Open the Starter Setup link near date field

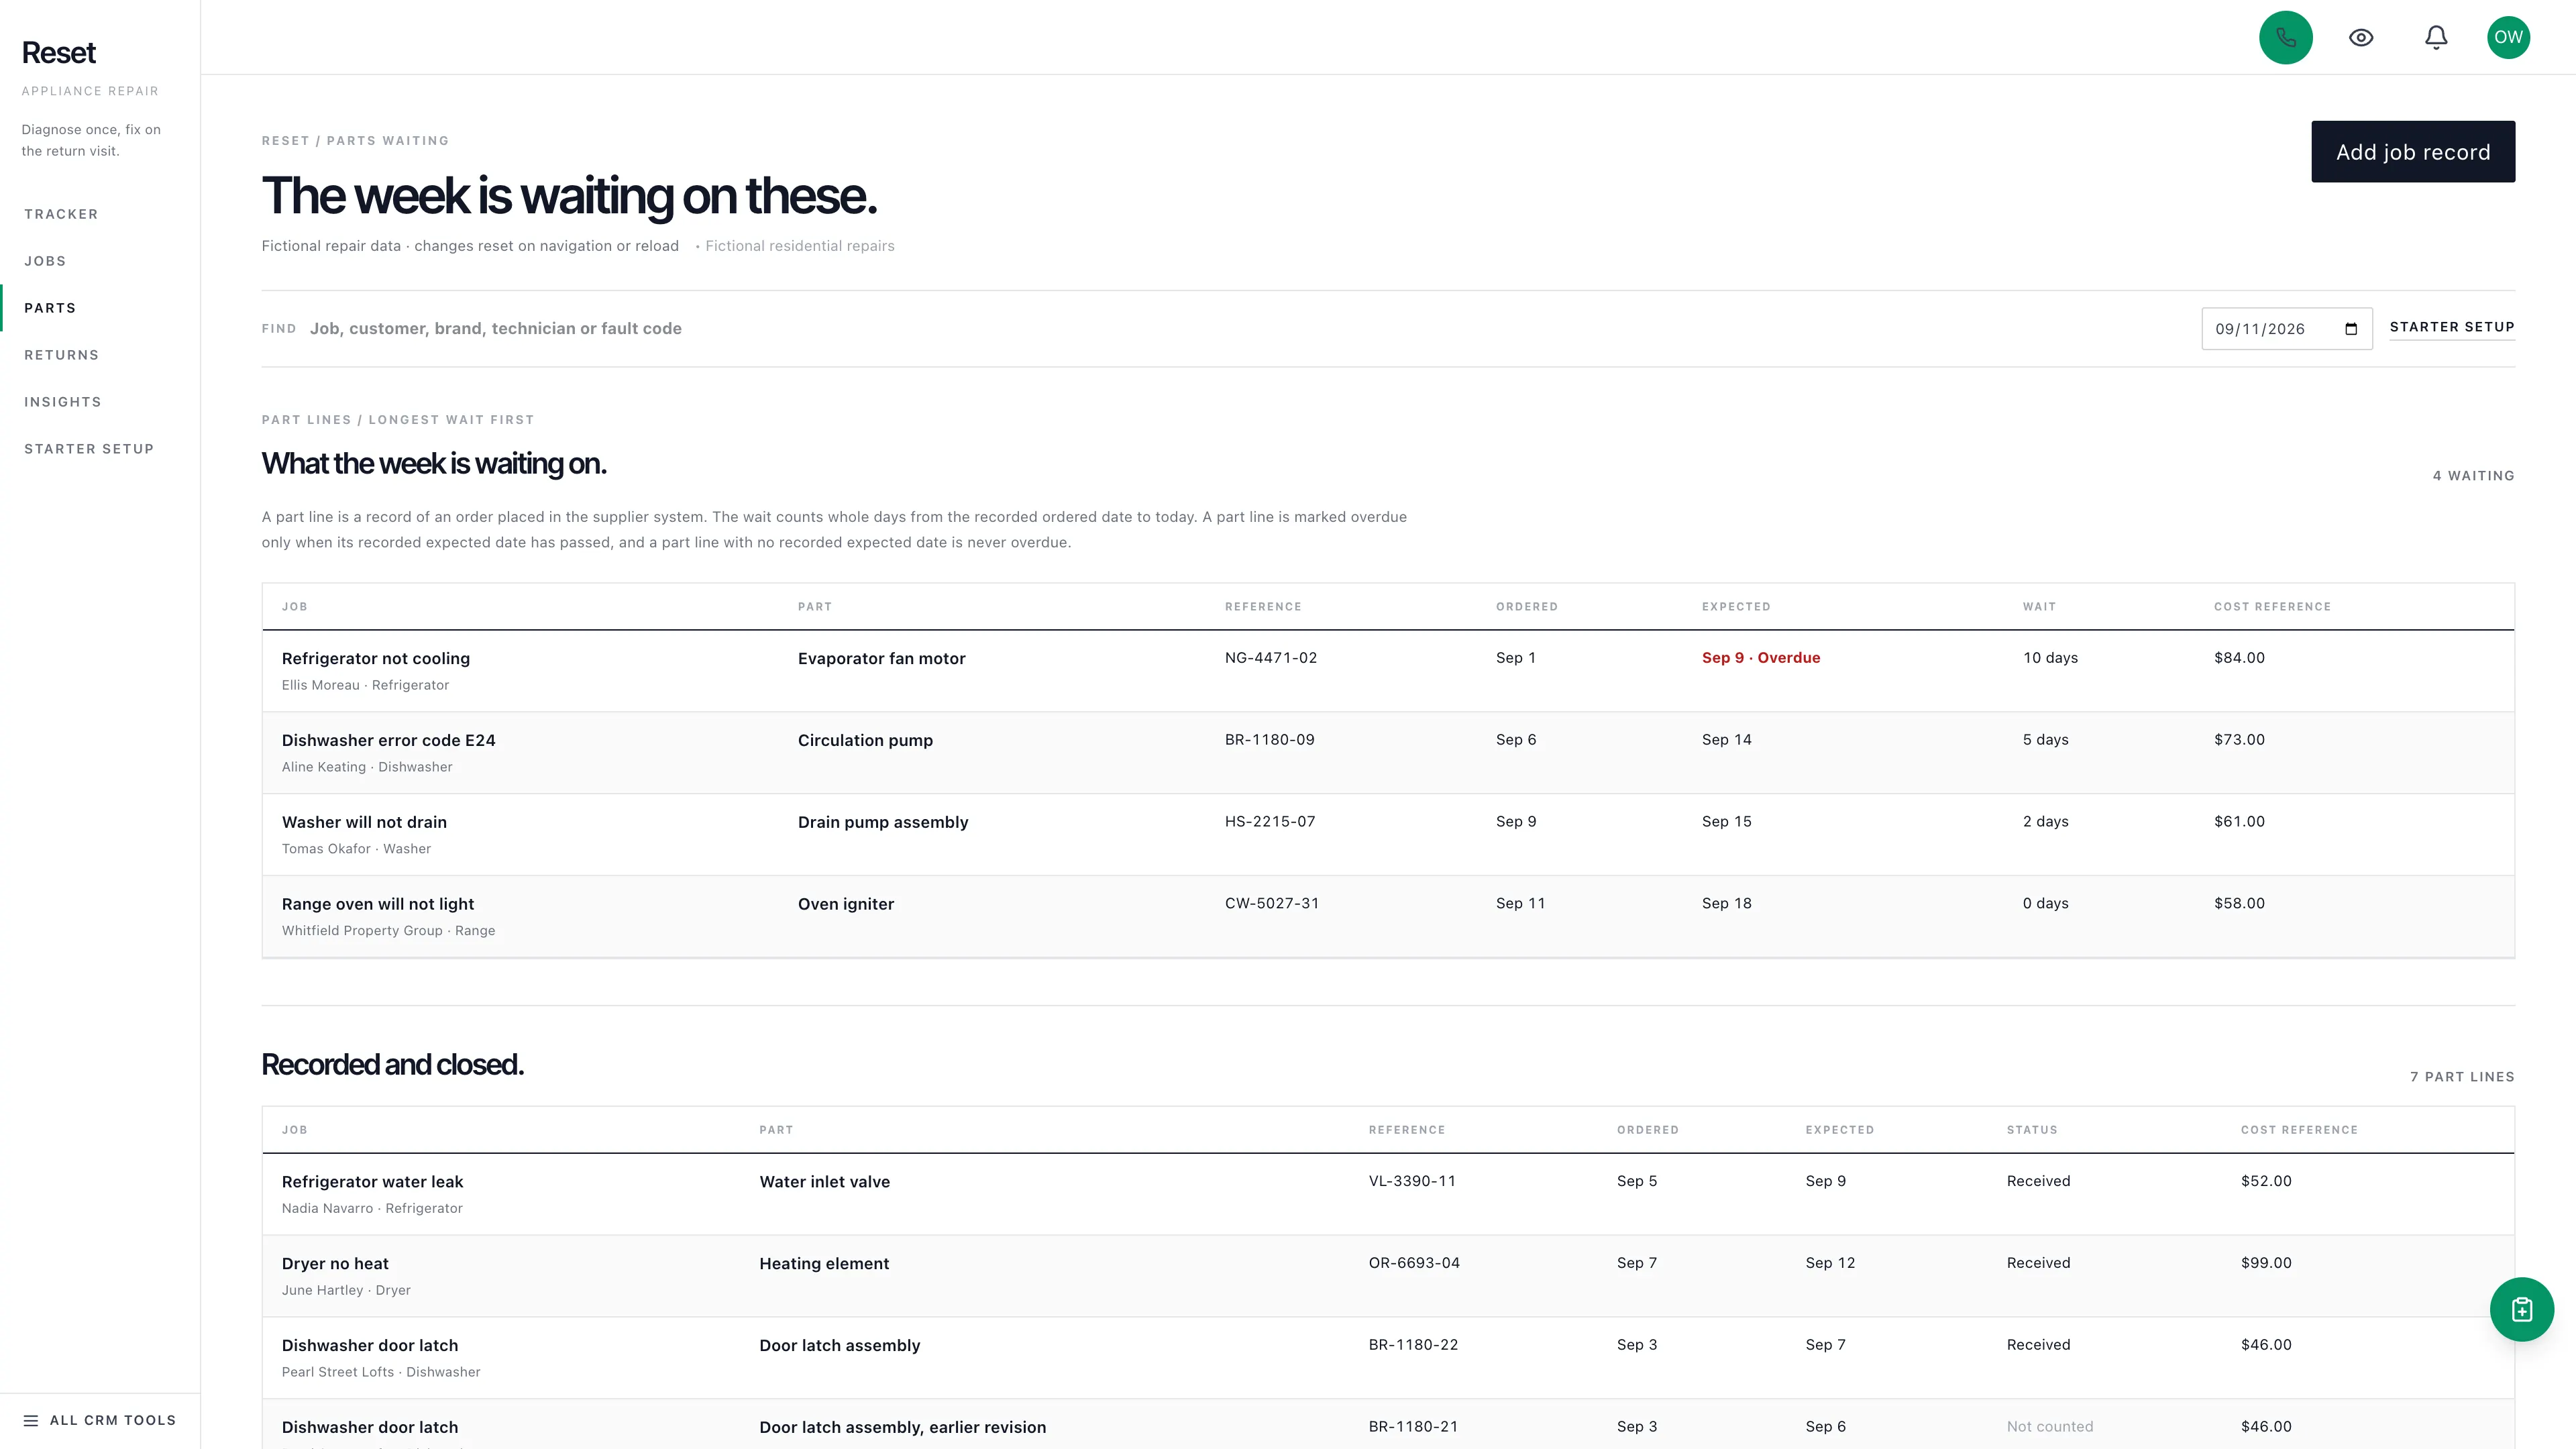click(x=2451, y=327)
